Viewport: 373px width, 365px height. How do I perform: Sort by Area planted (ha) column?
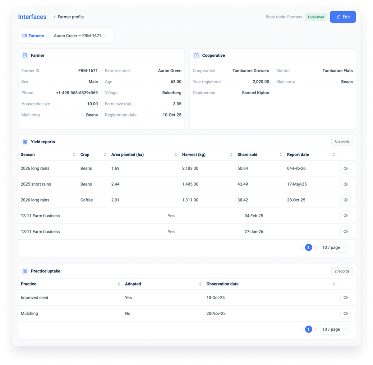point(176,155)
